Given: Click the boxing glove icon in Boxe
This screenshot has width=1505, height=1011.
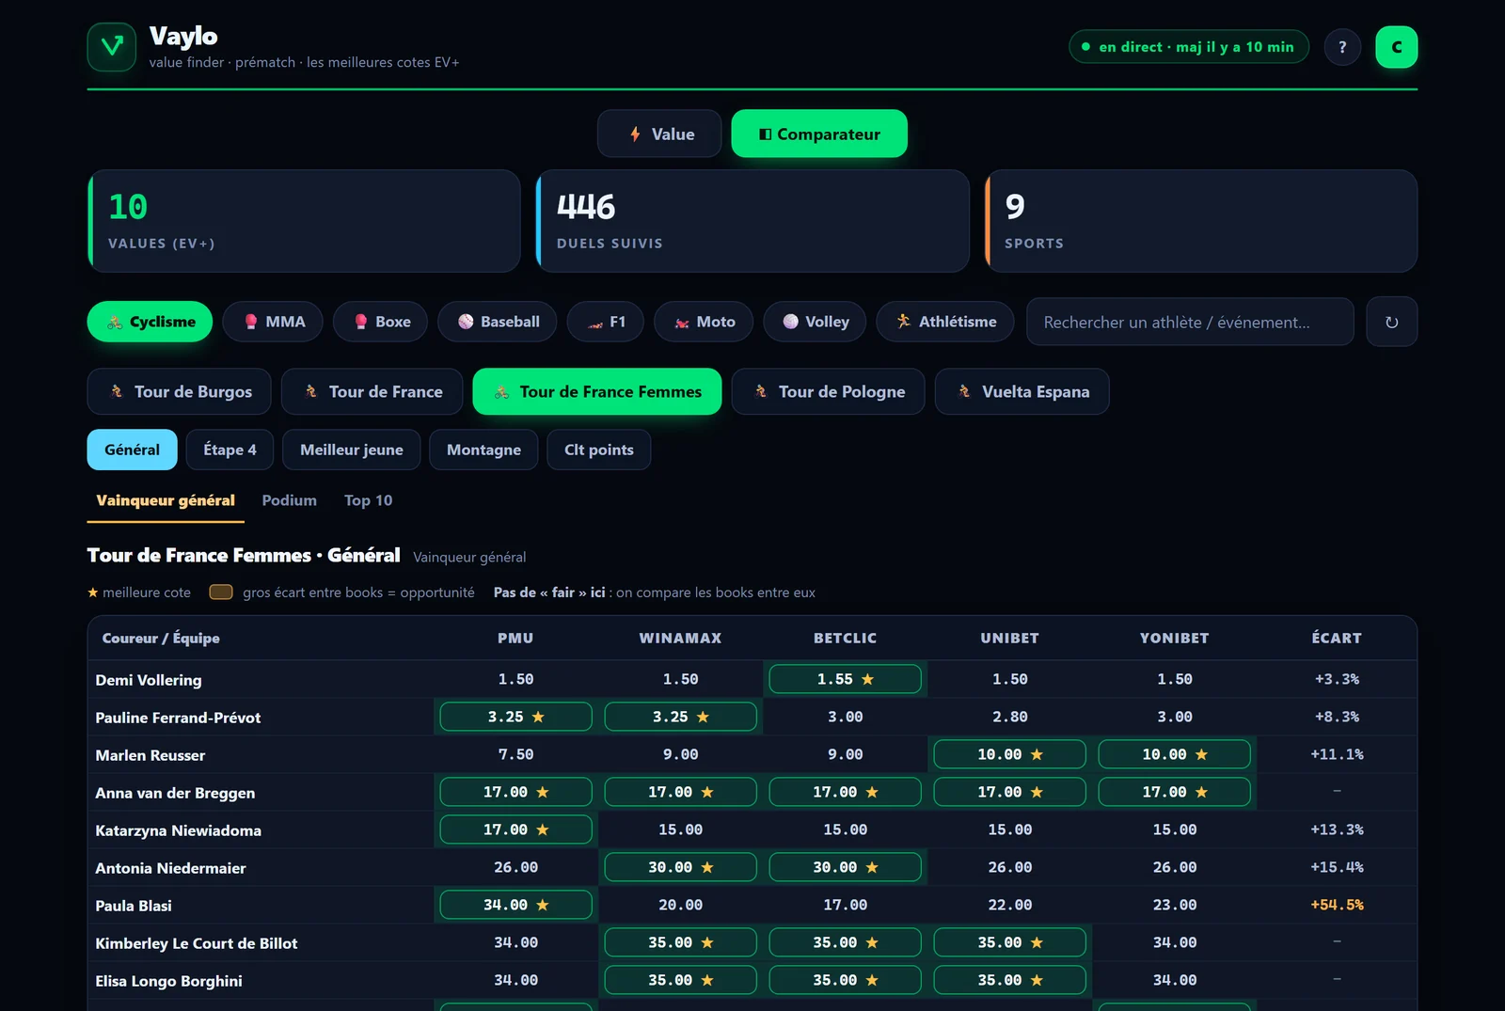Looking at the screenshot, I should (x=361, y=322).
